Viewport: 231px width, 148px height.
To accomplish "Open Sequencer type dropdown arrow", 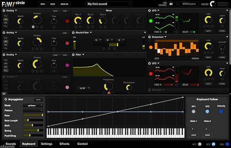I will [x=165, y=37].
